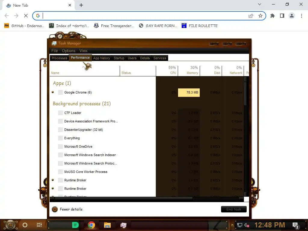Sort by the Name column header
The image size is (308, 231).
85,71
